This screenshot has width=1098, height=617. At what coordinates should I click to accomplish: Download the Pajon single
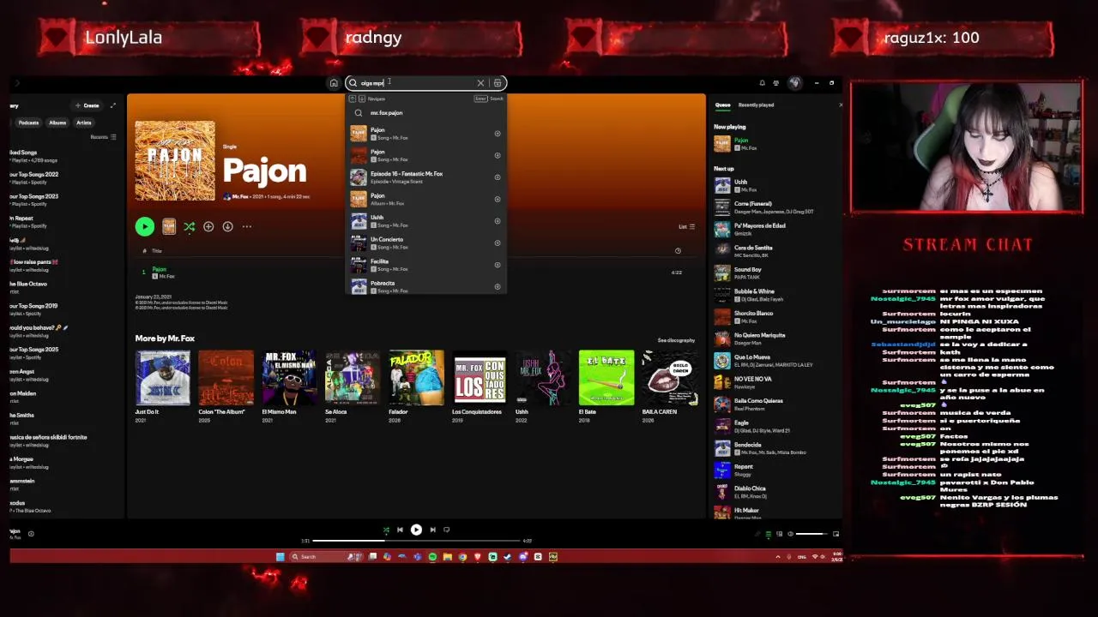click(227, 226)
